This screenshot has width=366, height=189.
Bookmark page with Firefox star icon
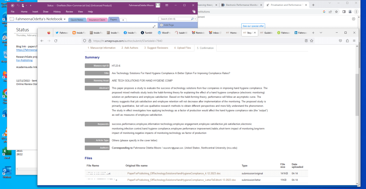click(311, 41)
